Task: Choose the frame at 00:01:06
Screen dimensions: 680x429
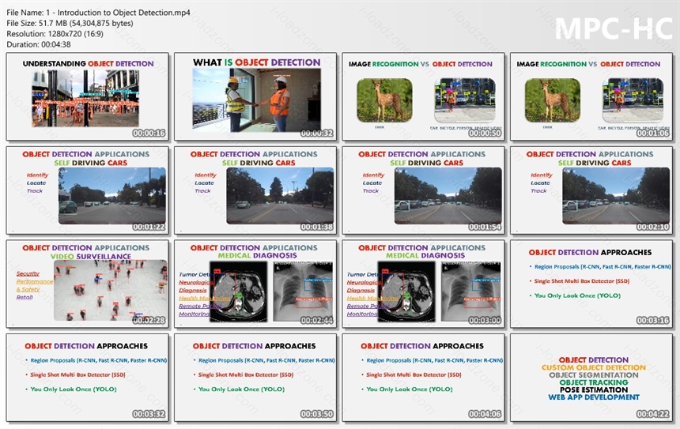Action: (x=591, y=96)
